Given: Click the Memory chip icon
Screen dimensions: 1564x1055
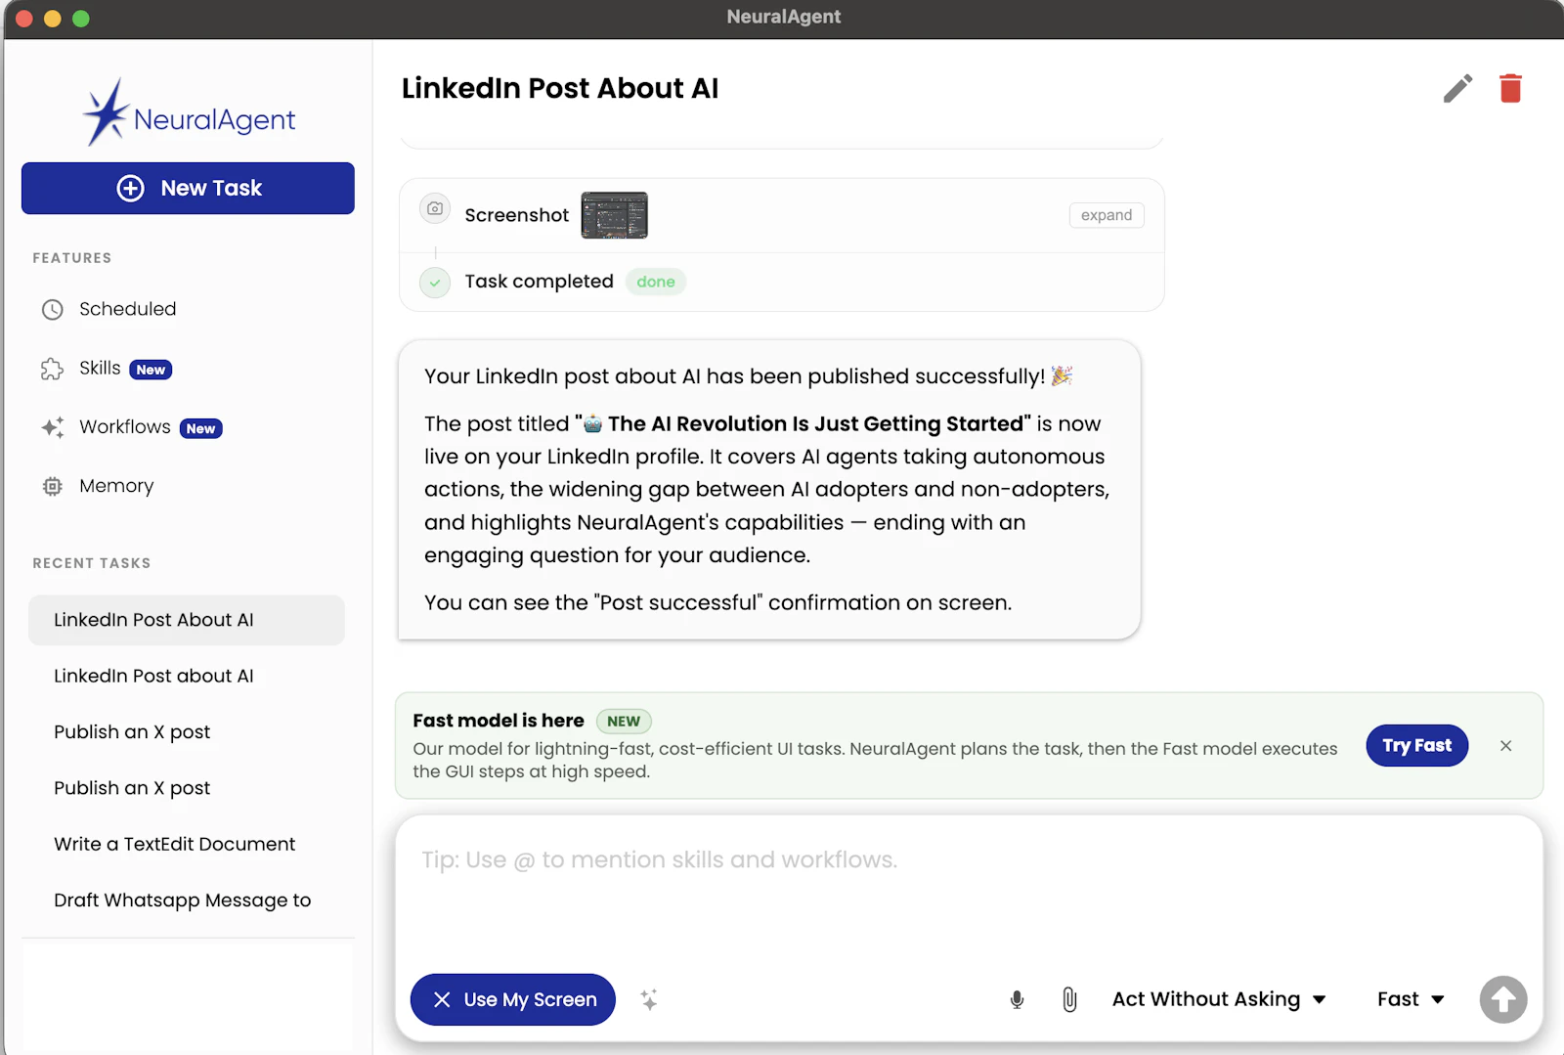Looking at the screenshot, I should 53,486.
